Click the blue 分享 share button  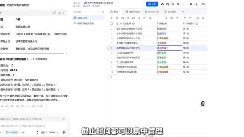tap(152, 4)
